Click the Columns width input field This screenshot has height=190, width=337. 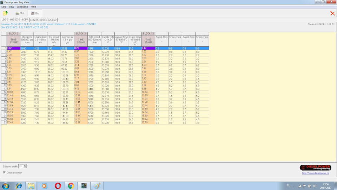click(21, 166)
